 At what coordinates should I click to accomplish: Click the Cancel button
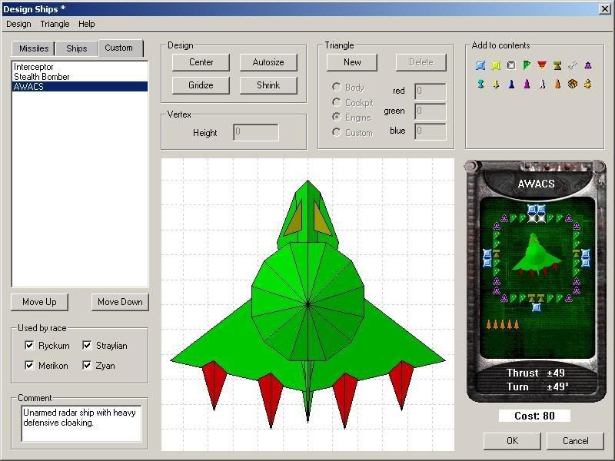click(x=575, y=441)
